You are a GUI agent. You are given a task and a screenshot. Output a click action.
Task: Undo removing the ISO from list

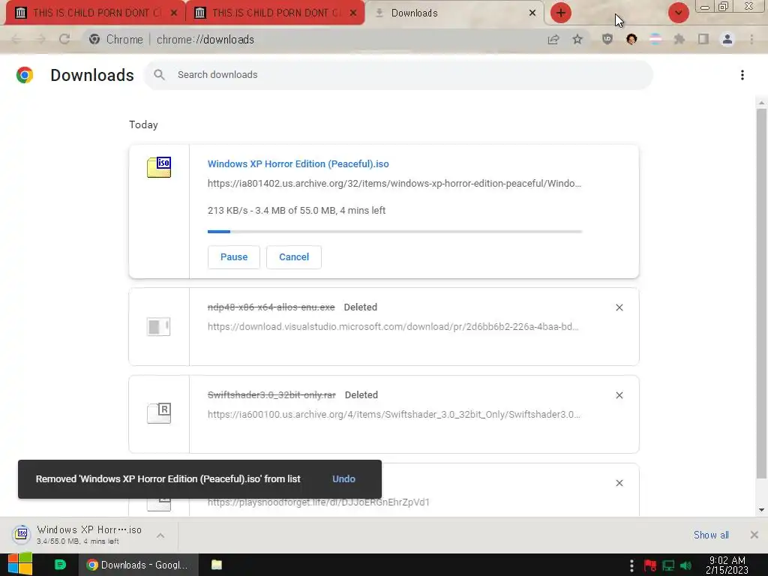pos(343,479)
